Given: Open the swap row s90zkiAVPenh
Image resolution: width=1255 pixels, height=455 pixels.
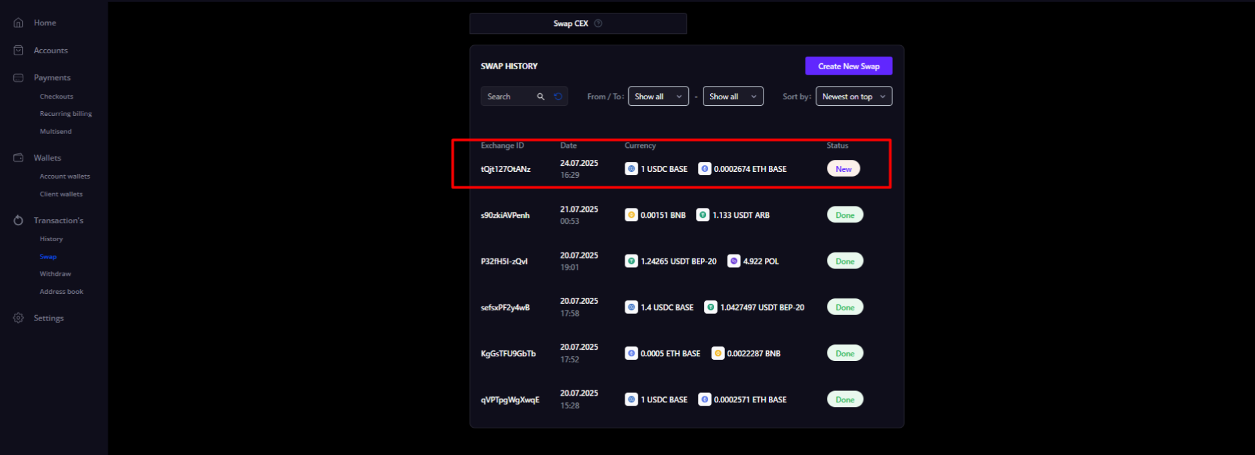Looking at the screenshot, I should pos(505,215).
